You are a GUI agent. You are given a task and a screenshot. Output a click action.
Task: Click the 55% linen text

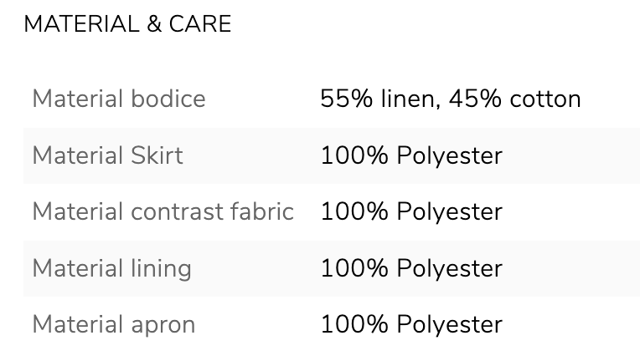(x=377, y=99)
